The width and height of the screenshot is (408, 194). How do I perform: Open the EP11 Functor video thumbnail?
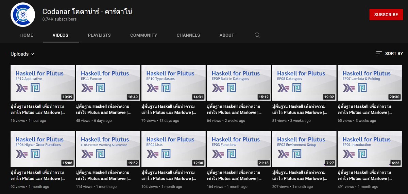(108, 83)
